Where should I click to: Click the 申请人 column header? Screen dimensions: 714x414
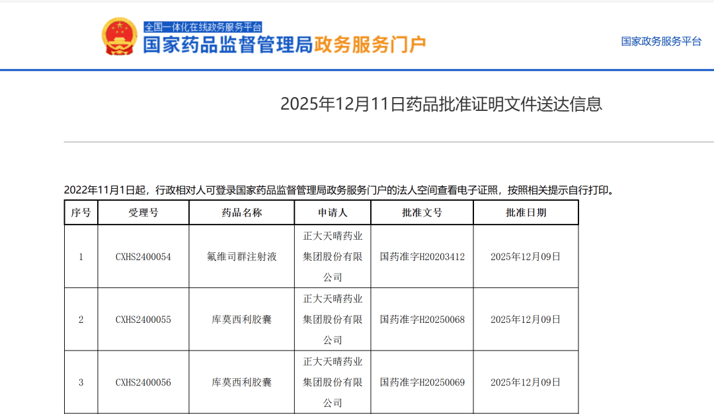333,212
